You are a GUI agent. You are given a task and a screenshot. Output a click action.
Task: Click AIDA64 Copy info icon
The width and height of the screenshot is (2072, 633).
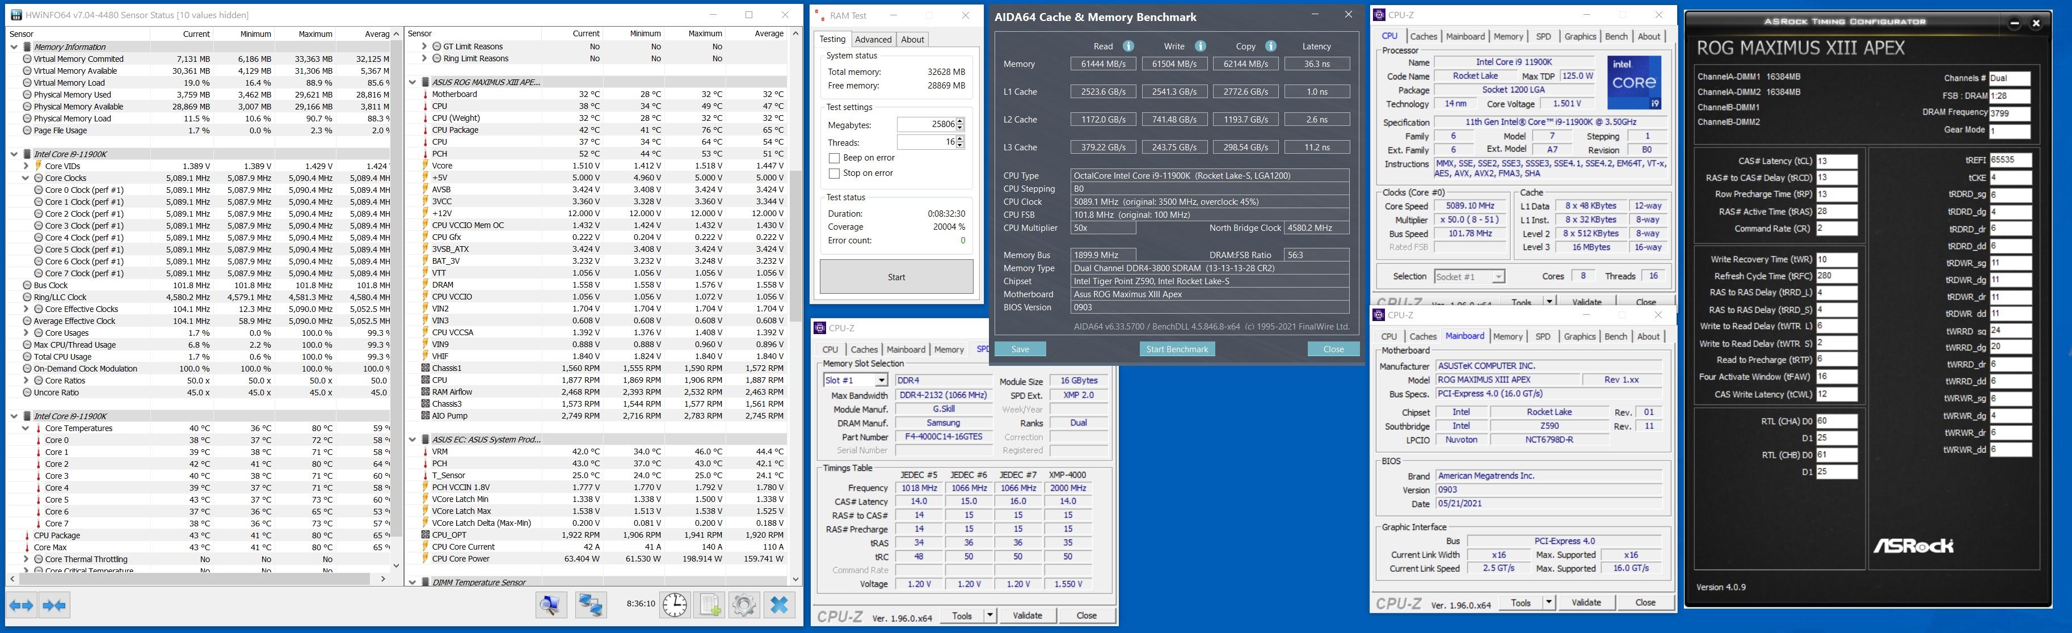click(x=1271, y=46)
